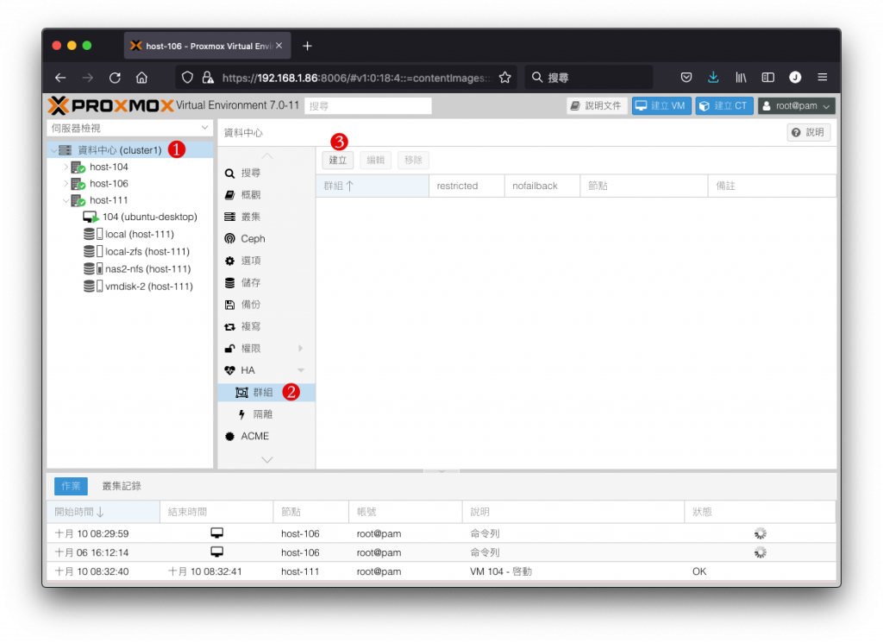The image size is (883, 643).
Task: Click 建立 CT button
Action: (724, 106)
